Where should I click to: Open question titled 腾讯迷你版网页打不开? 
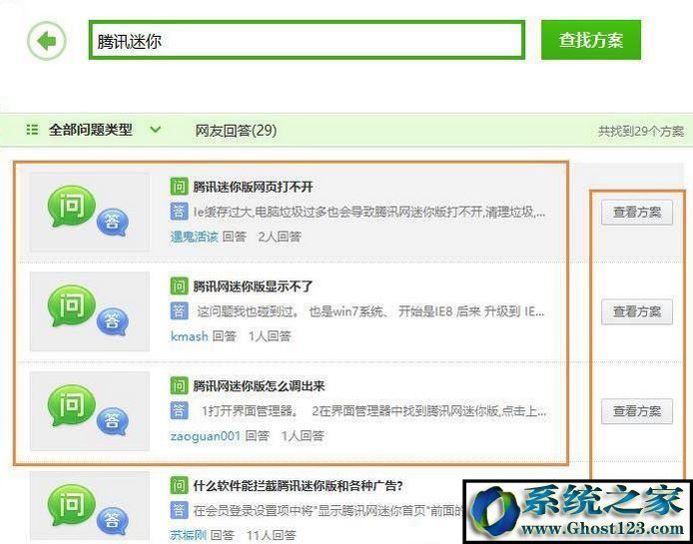(253, 187)
